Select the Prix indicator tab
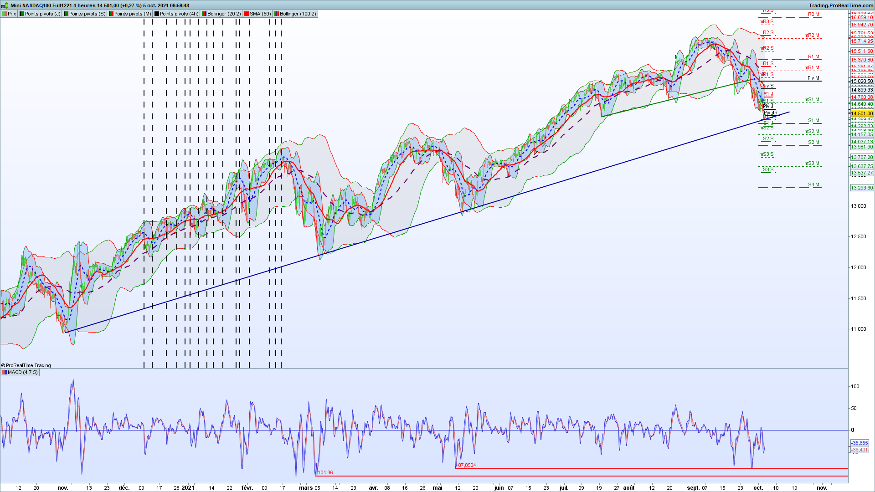875x492 pixels. point(12,14)
